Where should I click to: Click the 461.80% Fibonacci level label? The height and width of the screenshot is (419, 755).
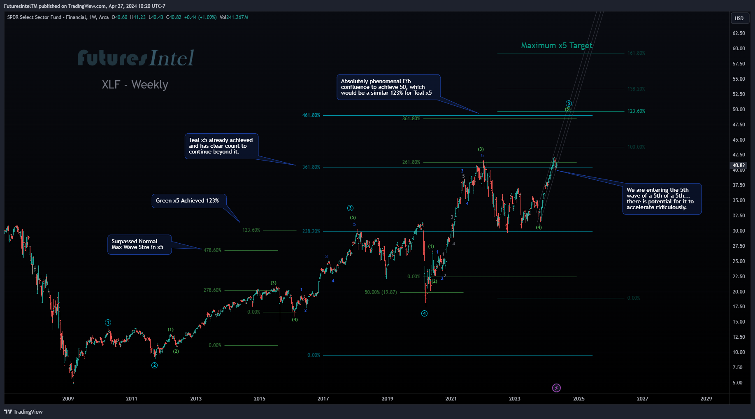(311, 115)
